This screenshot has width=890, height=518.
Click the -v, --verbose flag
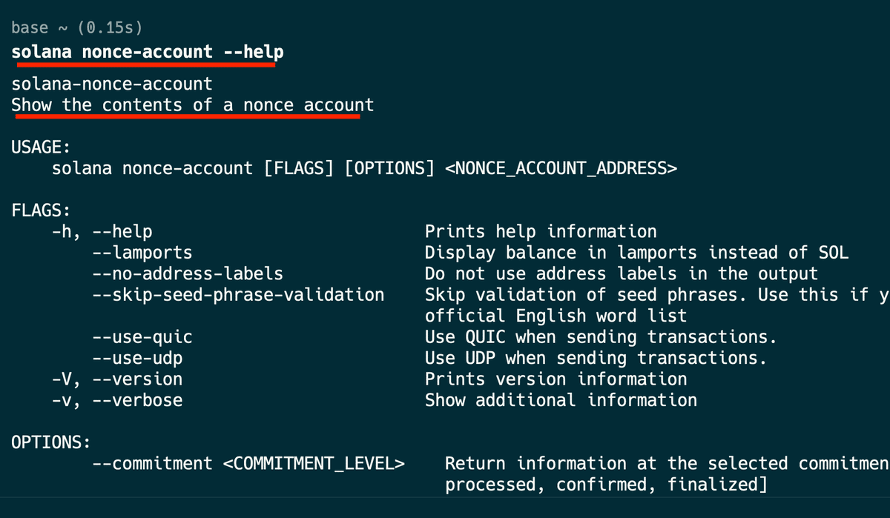117,400
